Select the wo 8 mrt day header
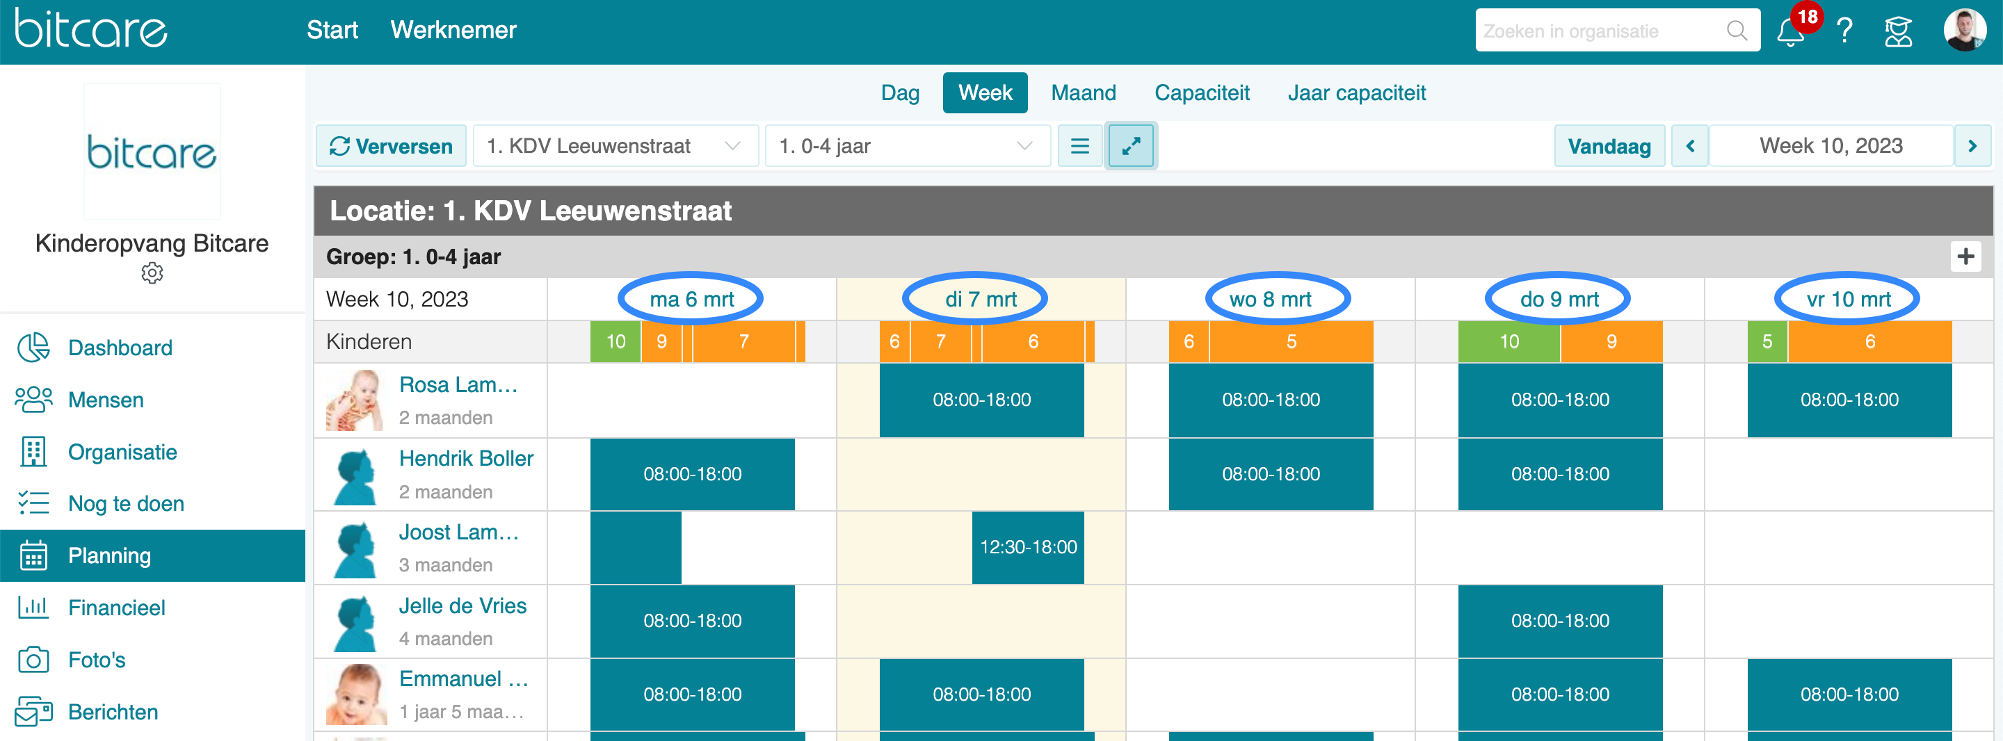Viewport: 2003px width, 741px height. [x=1270, y=300]
